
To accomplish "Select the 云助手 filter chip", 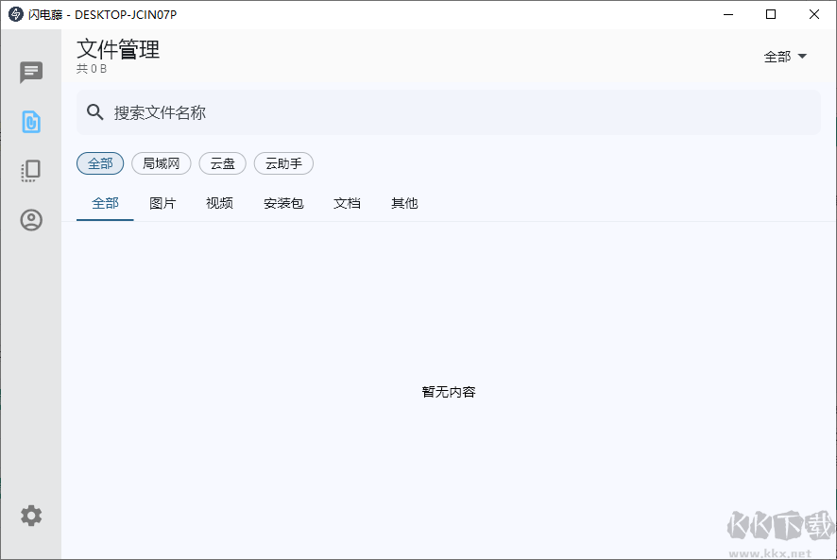I will click(x=283, y=163).
